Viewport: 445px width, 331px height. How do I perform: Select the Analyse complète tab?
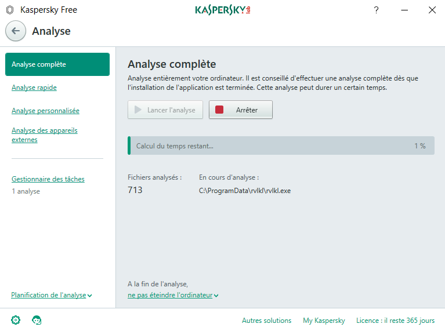point(57,64)
